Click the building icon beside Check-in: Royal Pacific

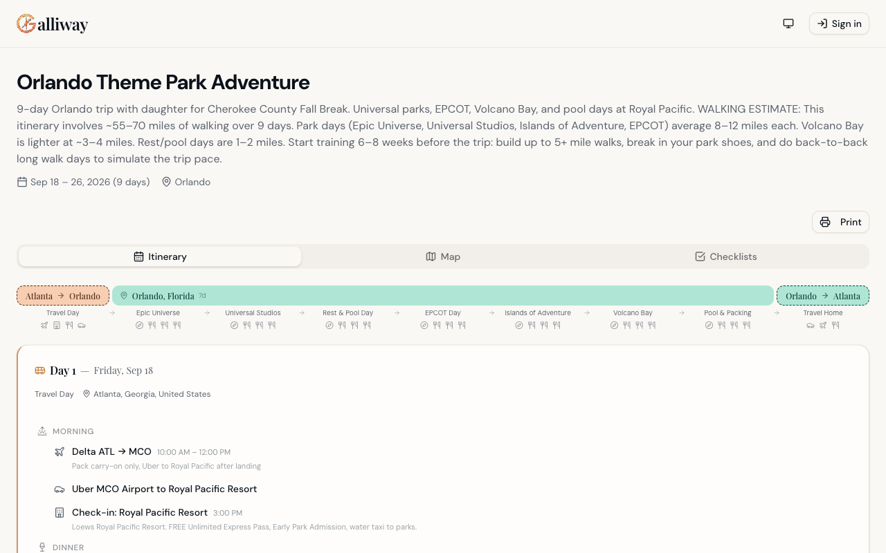(x=60, y=513)
